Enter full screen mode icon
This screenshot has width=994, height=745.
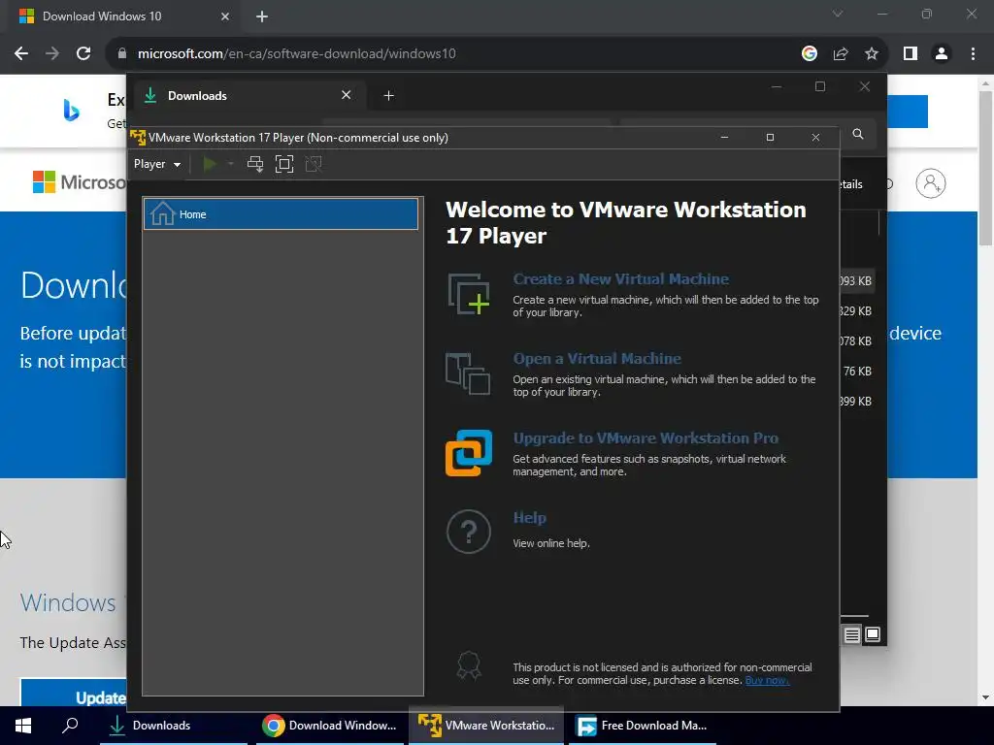coord(284,164)
